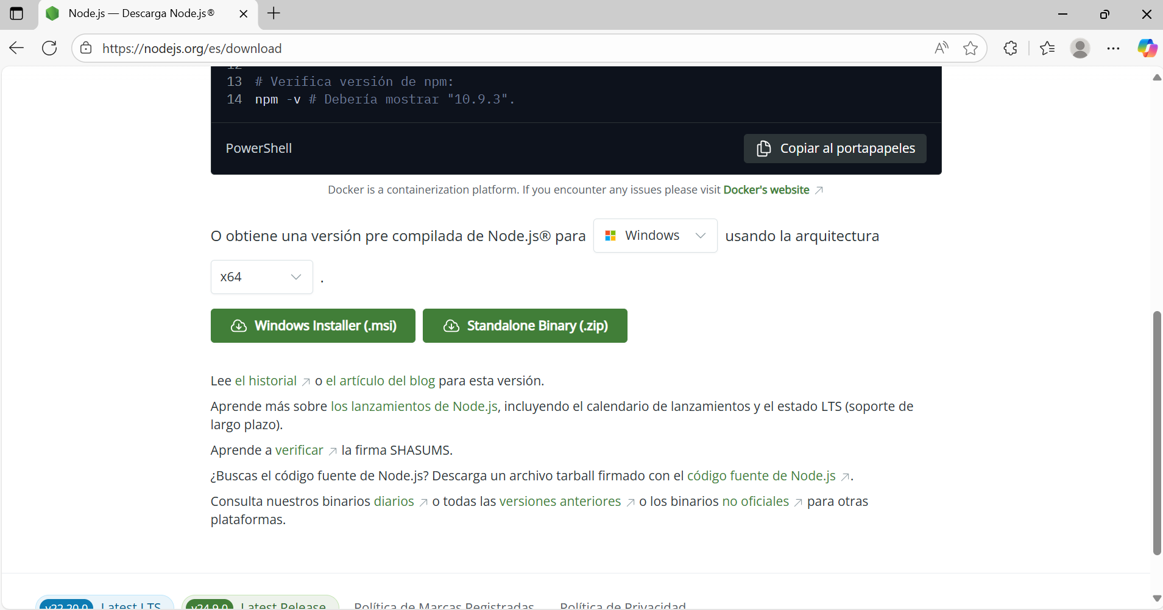Open the tab actions menu
The image size is (1163, 610).
point(17,13)
